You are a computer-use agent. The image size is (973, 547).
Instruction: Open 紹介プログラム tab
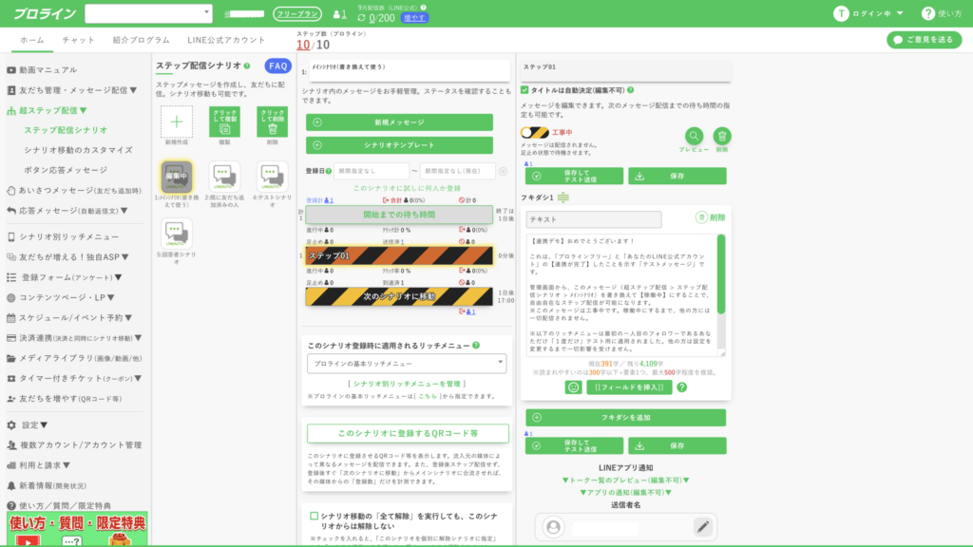pyautogui.click(x=141, y=40)
